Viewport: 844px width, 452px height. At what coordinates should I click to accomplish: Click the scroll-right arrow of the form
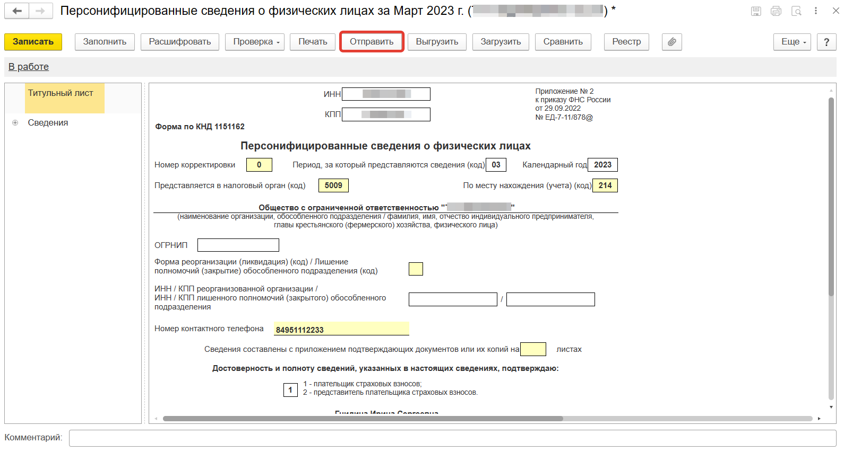coord(819,419)
